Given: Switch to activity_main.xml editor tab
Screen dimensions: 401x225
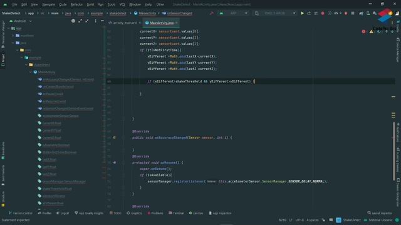Looking at the screenshot, I should (x=125, y=23).
